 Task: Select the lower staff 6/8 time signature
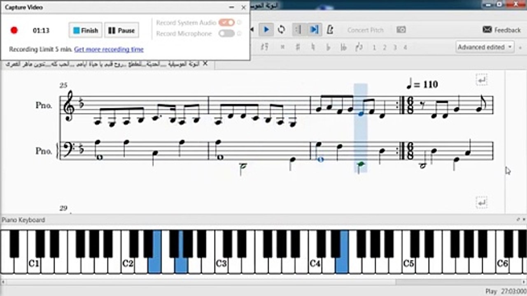click(x=410, y=151)
